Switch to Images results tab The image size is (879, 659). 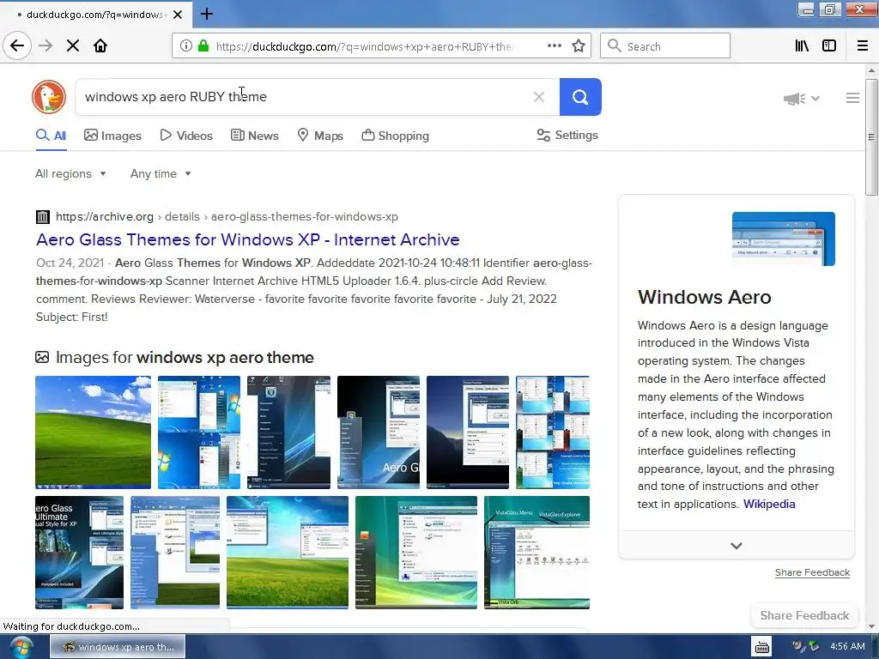point(112,136)
